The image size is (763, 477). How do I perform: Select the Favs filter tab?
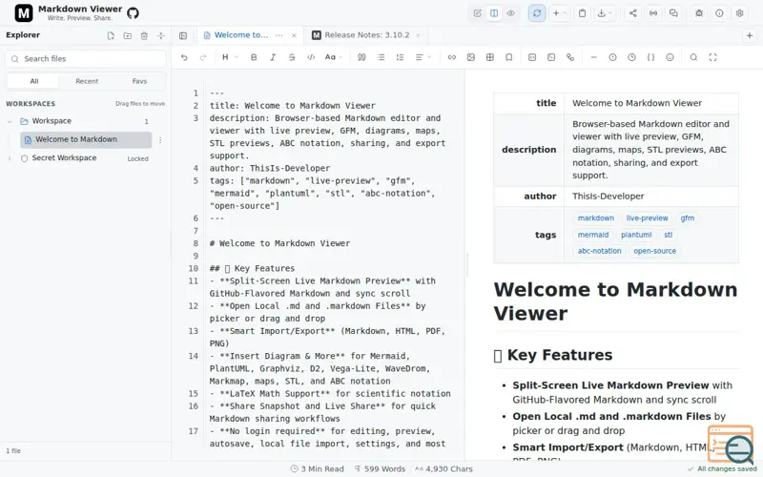(x=139, y=81)
